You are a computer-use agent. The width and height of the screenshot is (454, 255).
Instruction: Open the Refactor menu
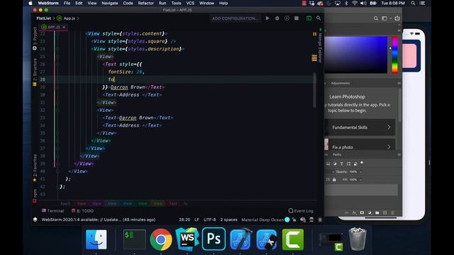coord(145,3)
